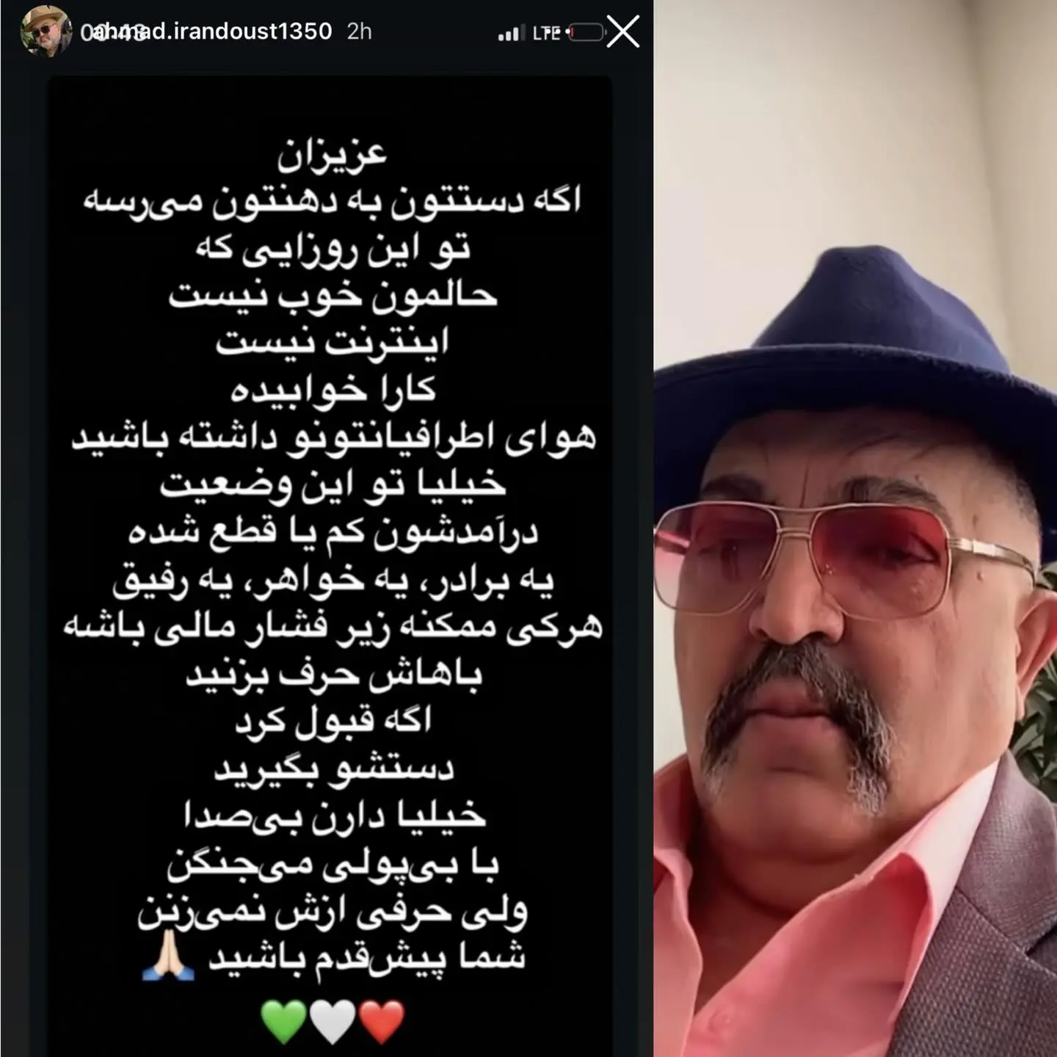Close the story with the X icon
1057x1057 pixels.
(623, 32)
